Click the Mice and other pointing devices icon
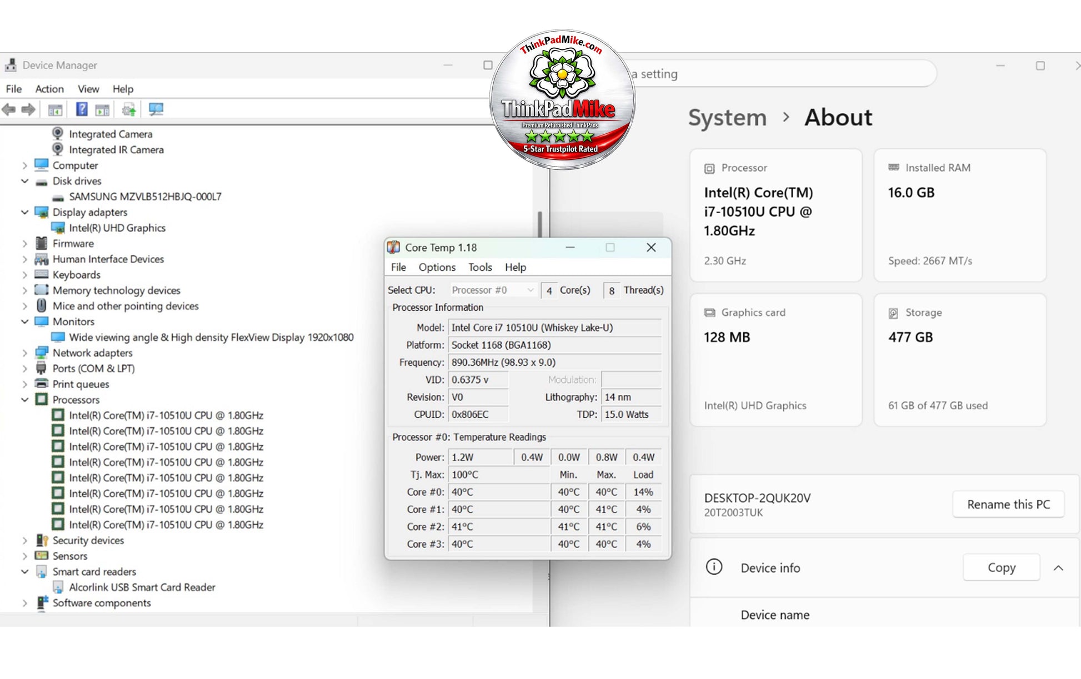Screen dimensions: 1081x679 click(41, 305)
